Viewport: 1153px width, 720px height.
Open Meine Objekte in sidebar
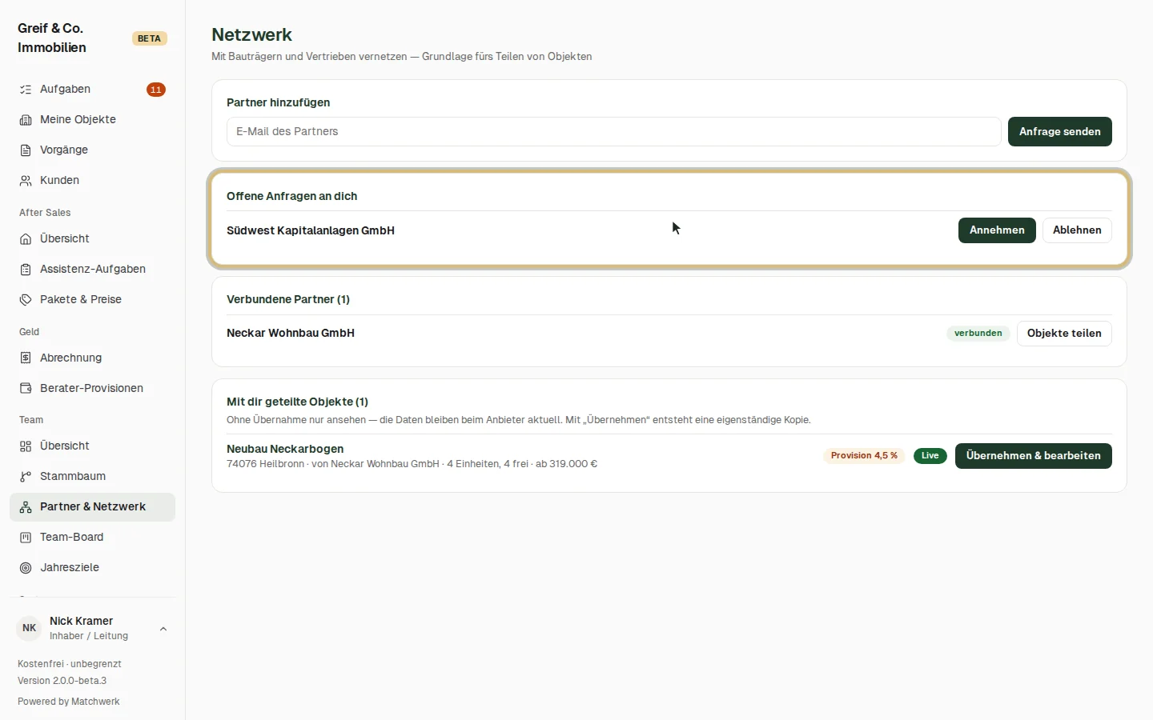[92, 120]
